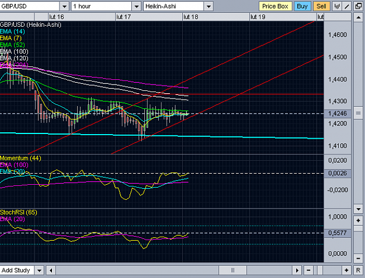Open the Heikin-Ashi chart type dropdown arrow

pyautogui.click(x=209, y=6)
